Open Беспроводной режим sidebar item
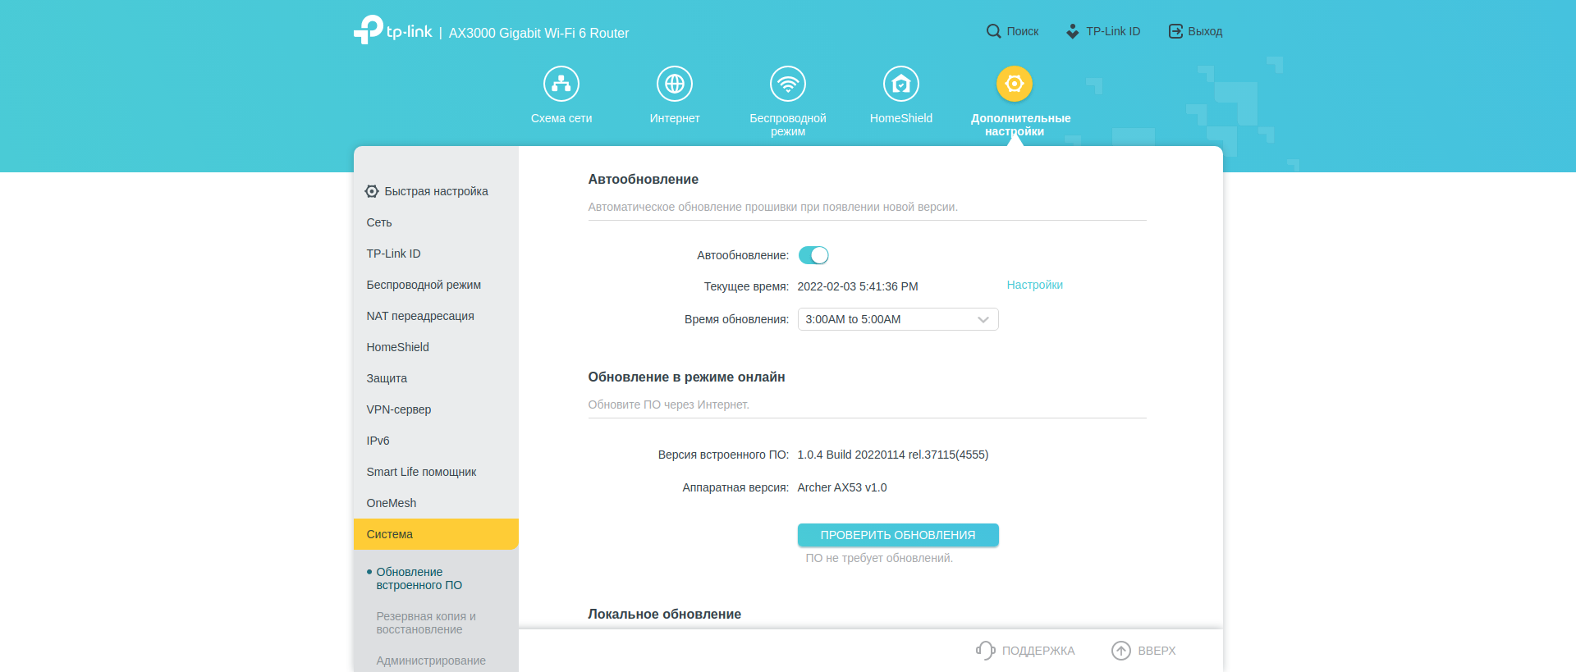1576x672 pixels. click(436, 285)
